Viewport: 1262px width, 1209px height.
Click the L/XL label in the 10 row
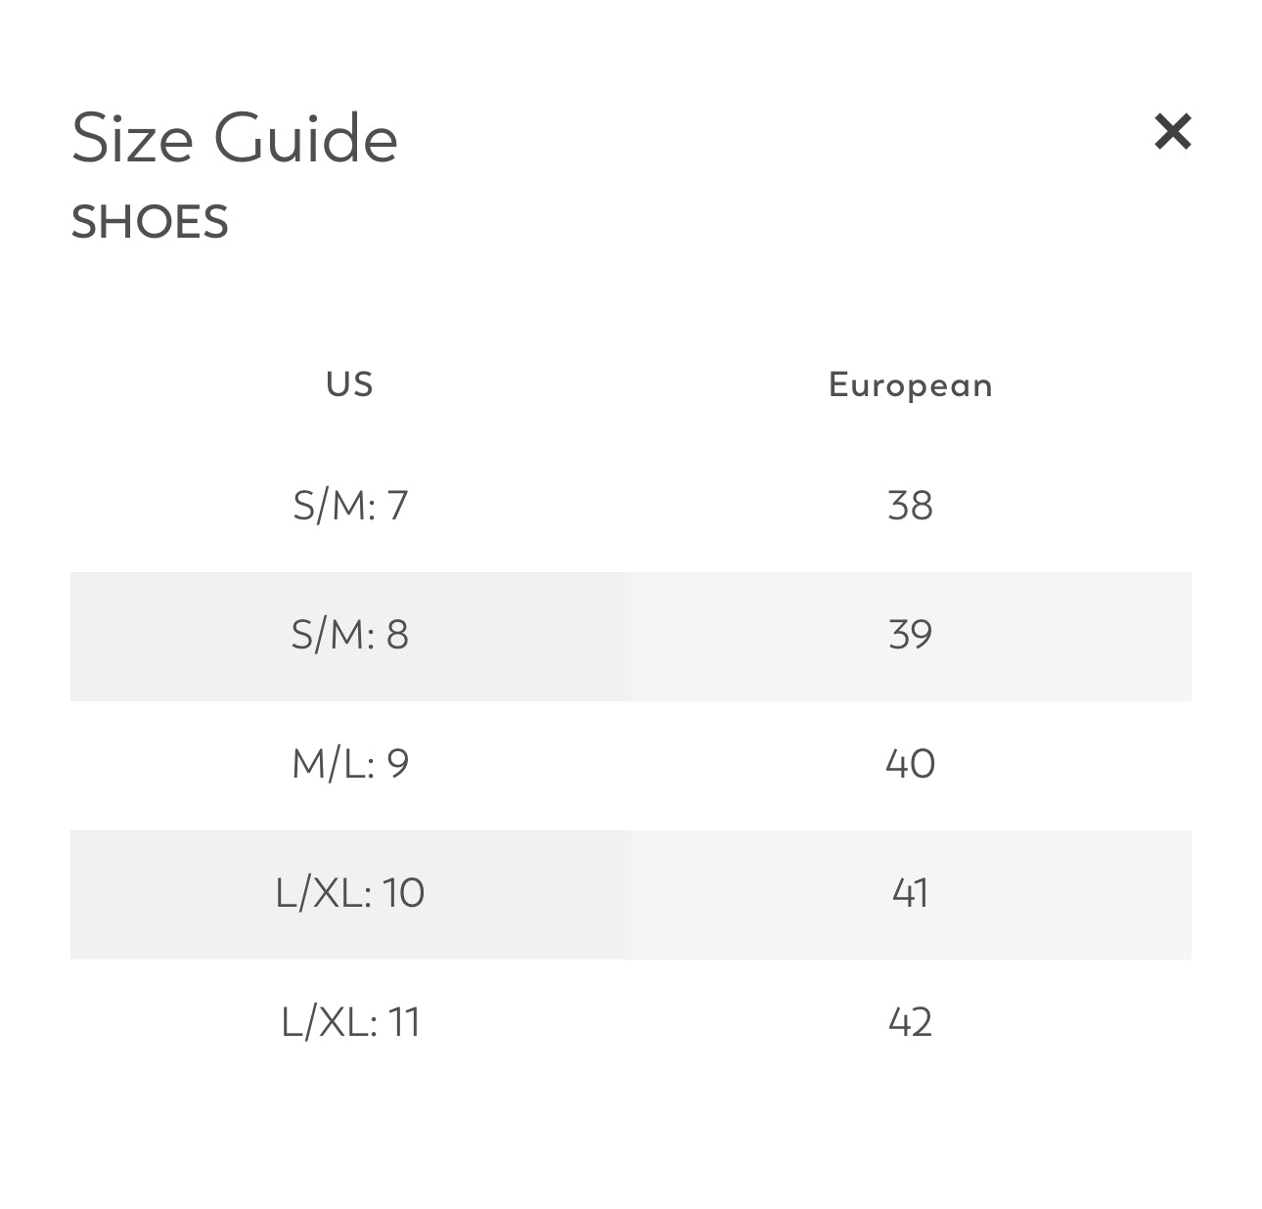click(323, 894)
